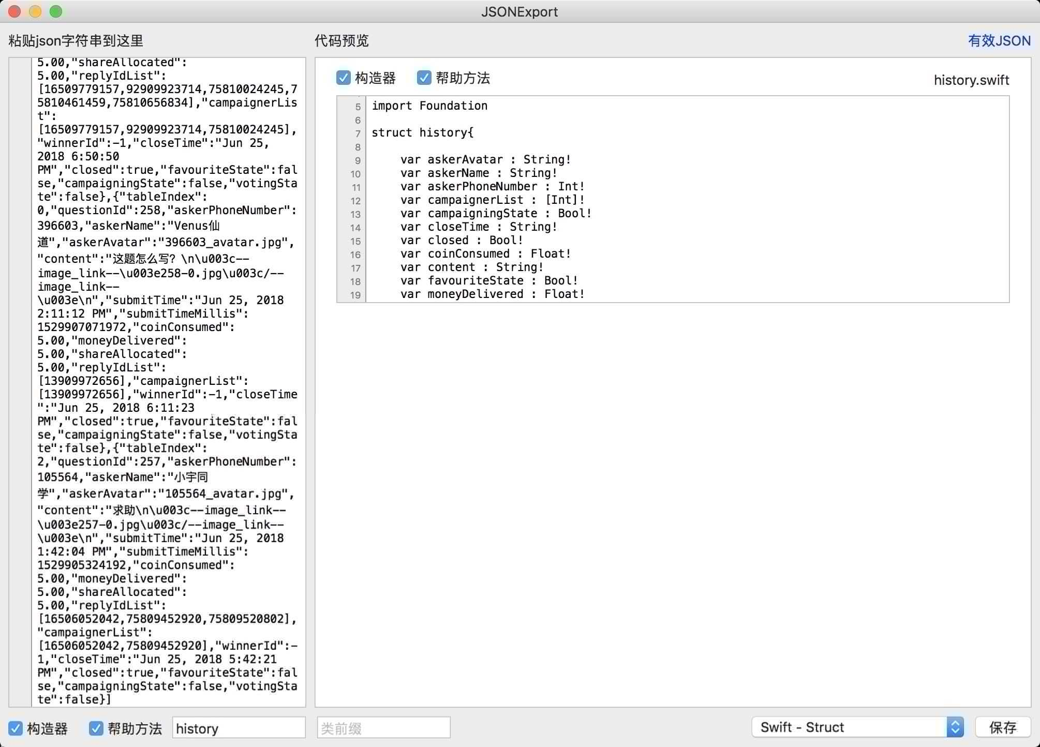Zoom the window with the green button
The height and width of the screenshot is (747, 1040).
pos(56,11)
